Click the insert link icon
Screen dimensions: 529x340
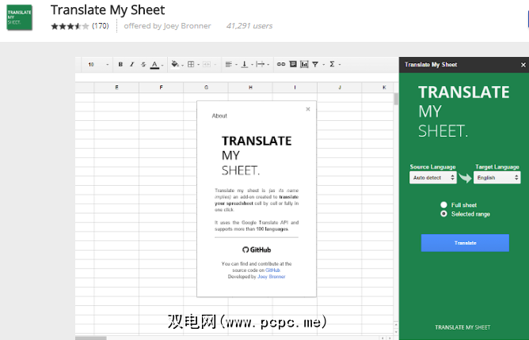pos(281,64)
